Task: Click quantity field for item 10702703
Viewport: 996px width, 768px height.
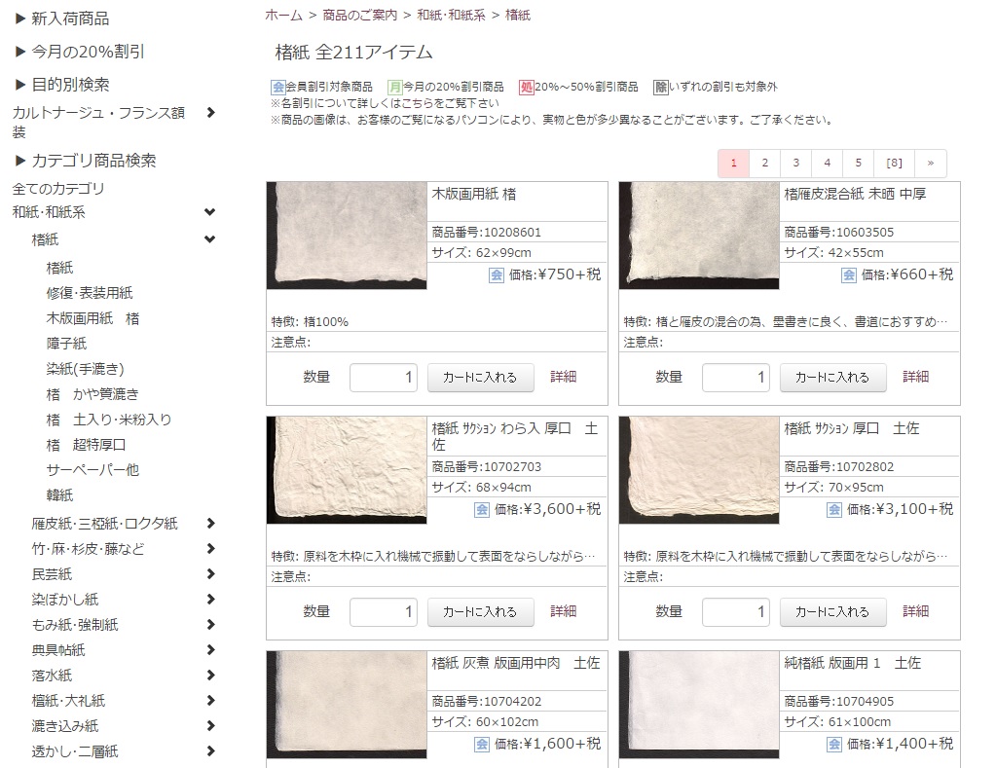Action: point(384,611)
